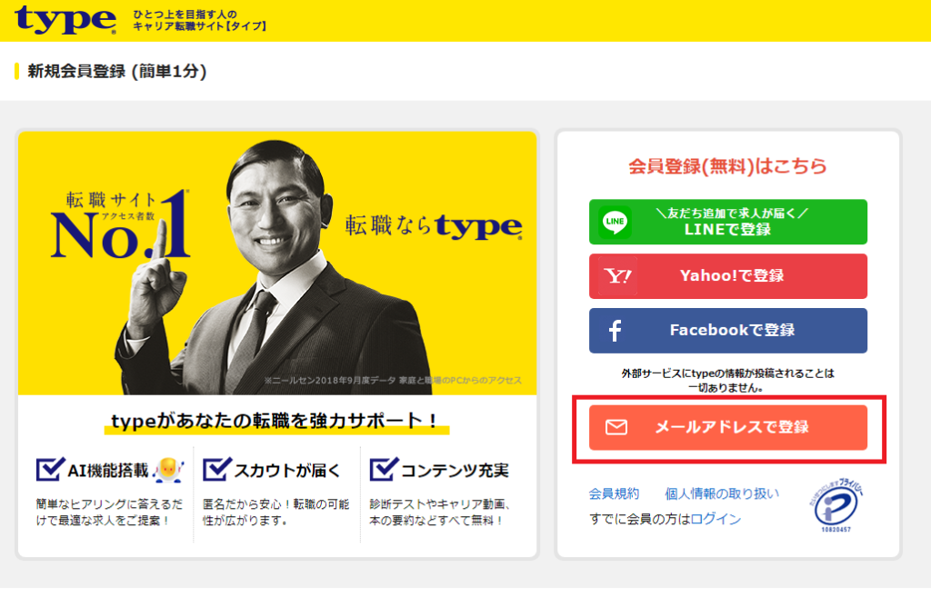The width and height of the screenshot is (931, 607).
Task: Choose メールアドレスで登録 button
Action: click(x=728, y=427)
